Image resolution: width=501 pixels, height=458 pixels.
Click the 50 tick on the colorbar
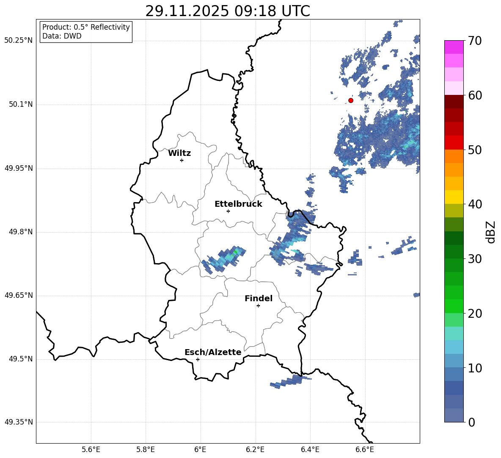click(474, 150)
